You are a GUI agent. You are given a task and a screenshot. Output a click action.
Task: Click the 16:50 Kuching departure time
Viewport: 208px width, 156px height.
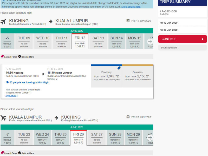tap(15, 73)
